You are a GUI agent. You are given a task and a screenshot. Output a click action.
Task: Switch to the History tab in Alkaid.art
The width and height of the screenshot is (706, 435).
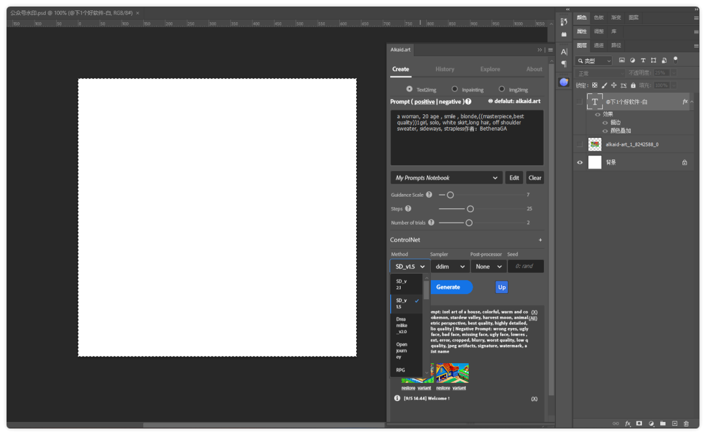point(445,69)
